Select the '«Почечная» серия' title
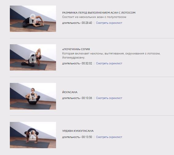This screenshot has width=174, height=155. [76, 49]
